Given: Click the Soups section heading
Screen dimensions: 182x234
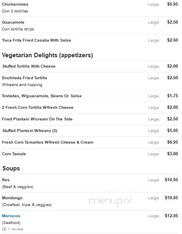Looking at the screenshot, I should click(11, 168).
